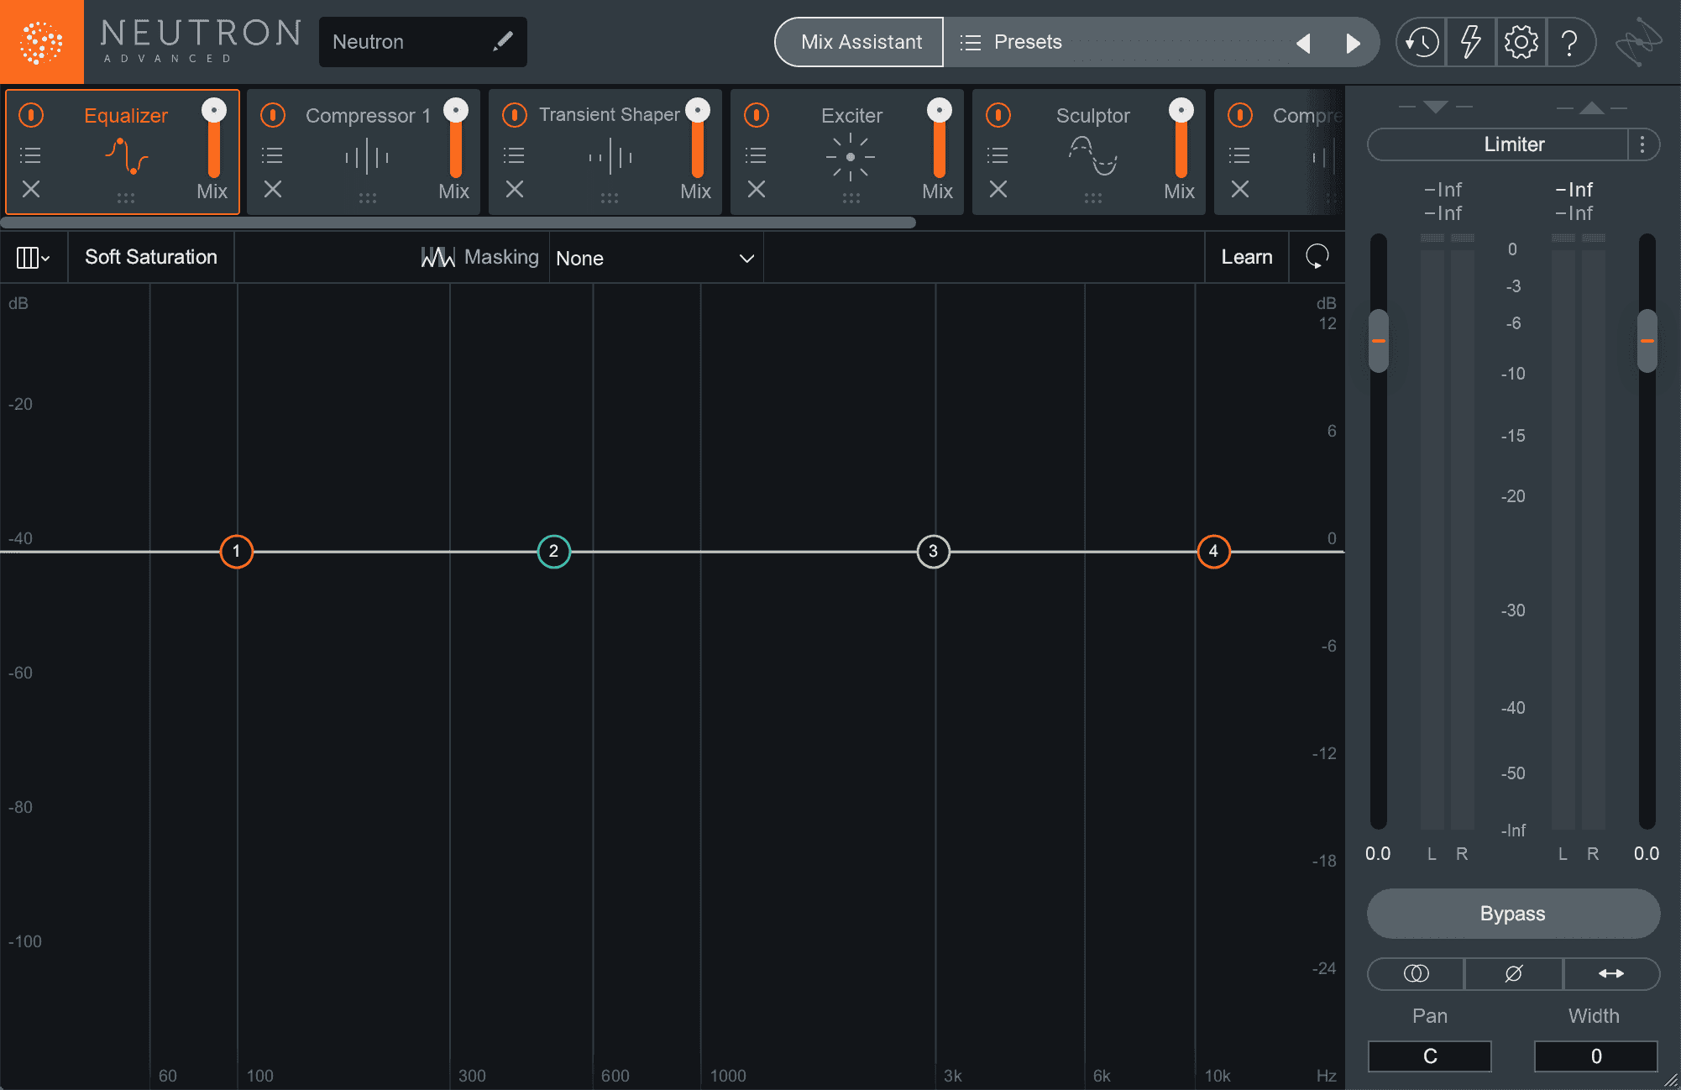Image resolution: width=1681 pixels, height=1090 pixels.
Task: Click the Masking meter waveform icon
Action: [x=437, y=257]
